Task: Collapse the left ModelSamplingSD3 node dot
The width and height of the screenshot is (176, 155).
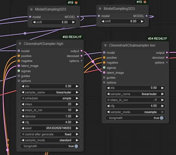Action: pos(31,9)
